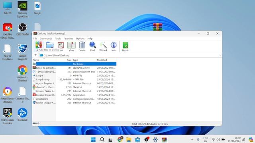Click the green Repair toolbar icon
Viewport: 255px width, 143px height.
(x=125, y=46)
